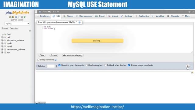This screenshot has width=195, height=110.
Task: Click the Server: MySQL breadcrumb link
Action: pos(50,12)
